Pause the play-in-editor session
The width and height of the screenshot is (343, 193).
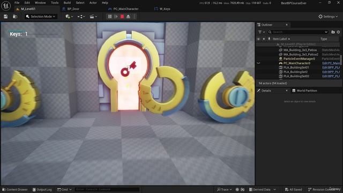pos(110,17)
